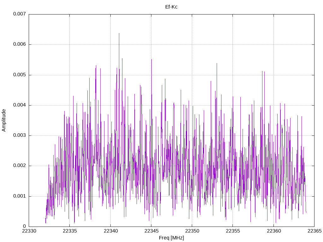Click y-axis tick value 0.005
The width and height of the screenshot is (323, 242).
click(x=20, y=75)
